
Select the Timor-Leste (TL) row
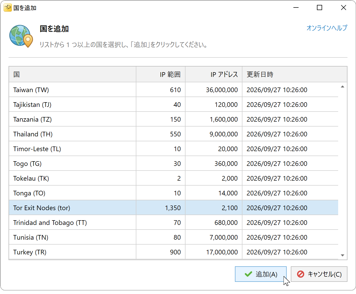coord(174,149)
